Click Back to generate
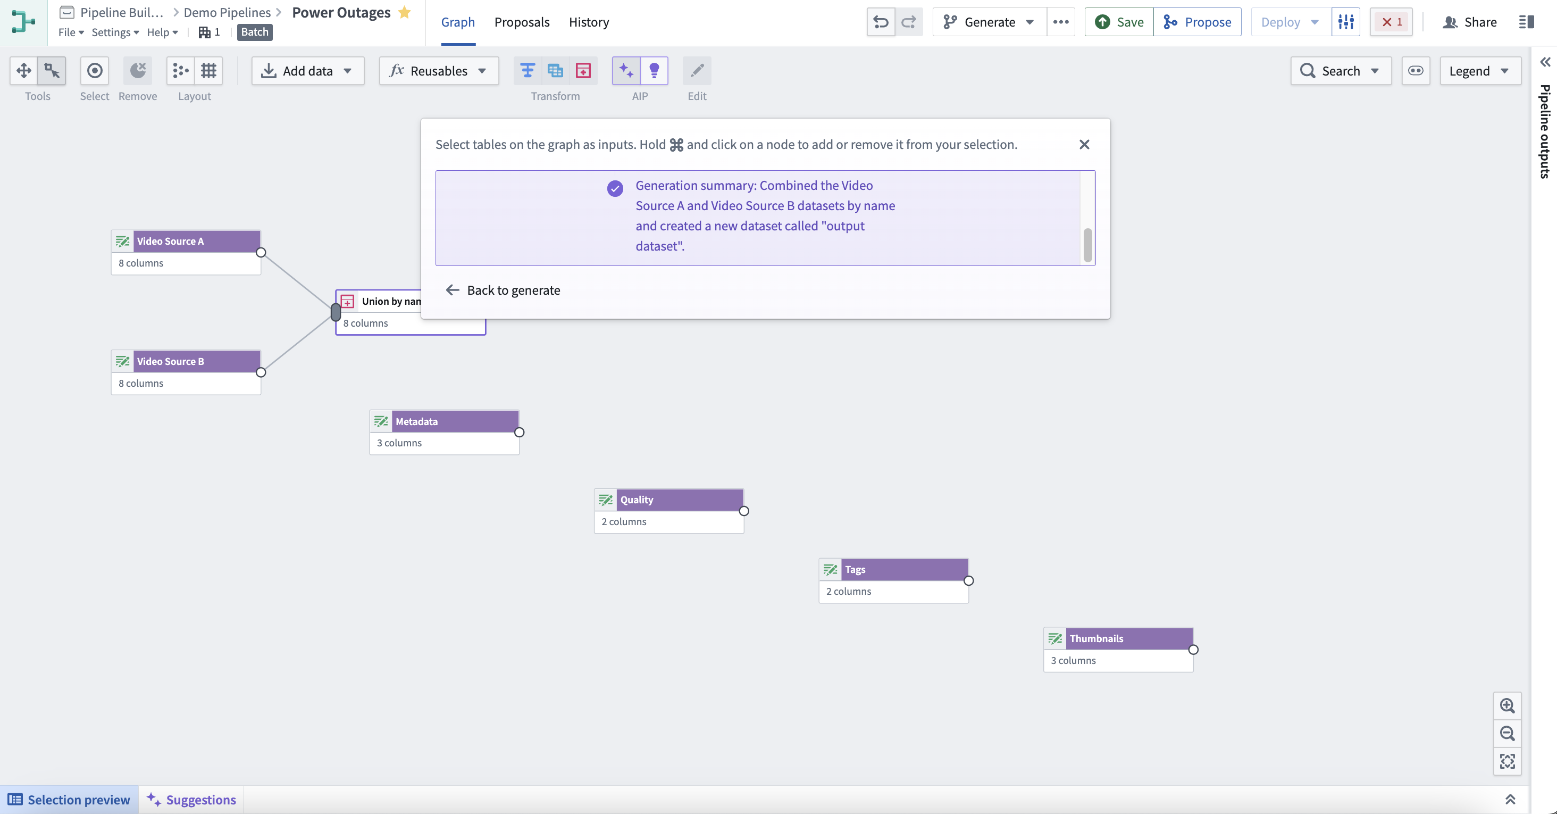The height and width of the screenshot is (814, 1557). tap(503, 290)
